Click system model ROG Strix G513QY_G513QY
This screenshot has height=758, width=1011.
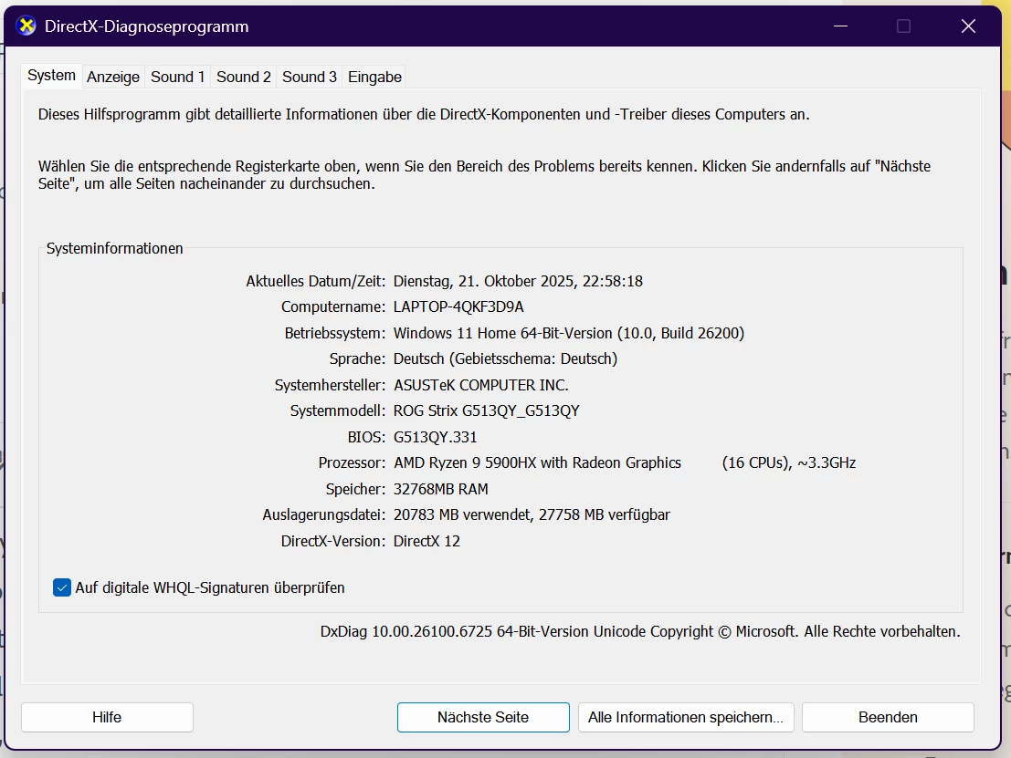coord(487,410)
